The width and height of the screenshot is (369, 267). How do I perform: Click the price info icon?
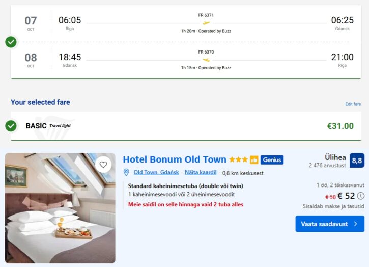point(361,196)
